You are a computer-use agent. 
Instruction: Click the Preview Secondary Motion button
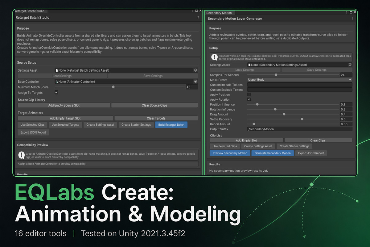(230, 153)
